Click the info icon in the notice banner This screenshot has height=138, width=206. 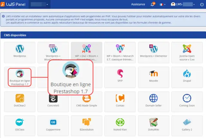point(3,16)
